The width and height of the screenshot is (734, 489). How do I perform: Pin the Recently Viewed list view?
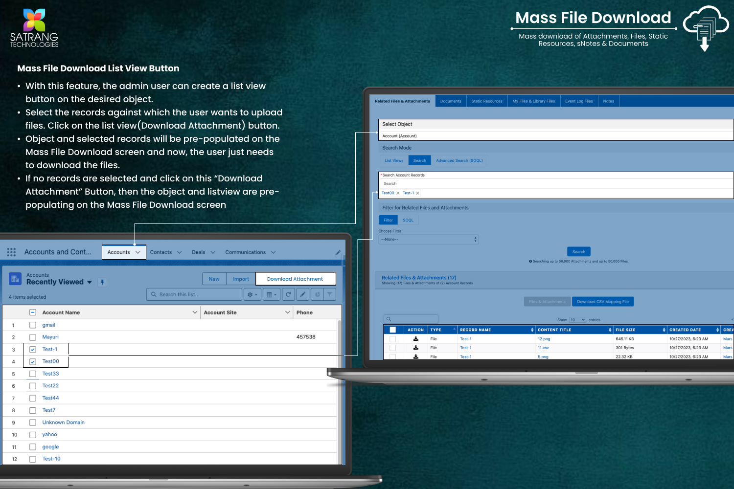102,282
